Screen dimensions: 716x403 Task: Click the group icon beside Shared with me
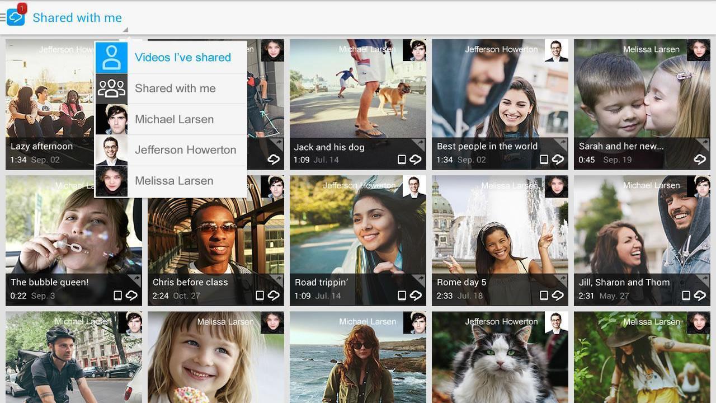(x=111, y=88)
